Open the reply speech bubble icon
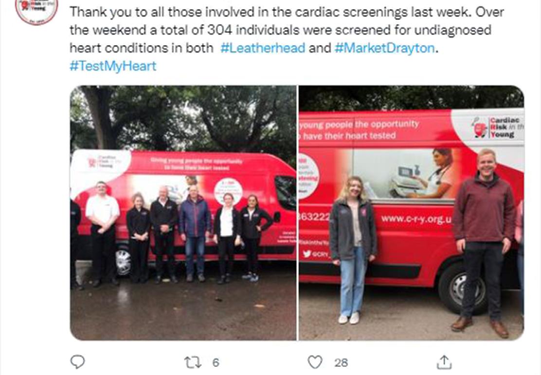This screenshot has width=541, height=375. (77, 362)
